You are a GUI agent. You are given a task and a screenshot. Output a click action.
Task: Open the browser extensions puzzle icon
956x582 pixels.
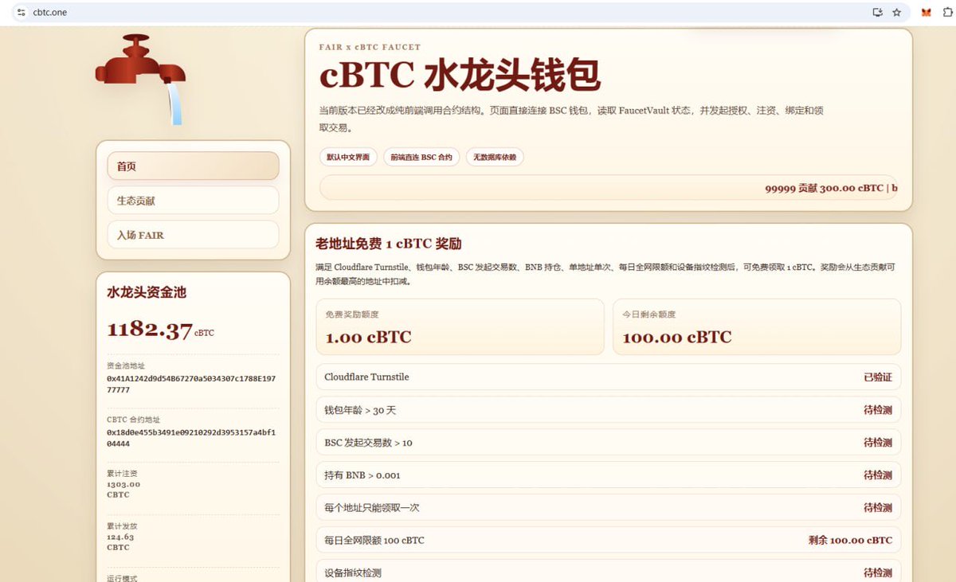coord(946,13)
